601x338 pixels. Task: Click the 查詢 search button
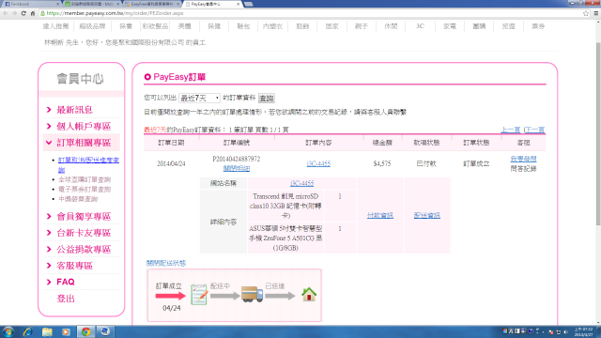tap(266, 98)
